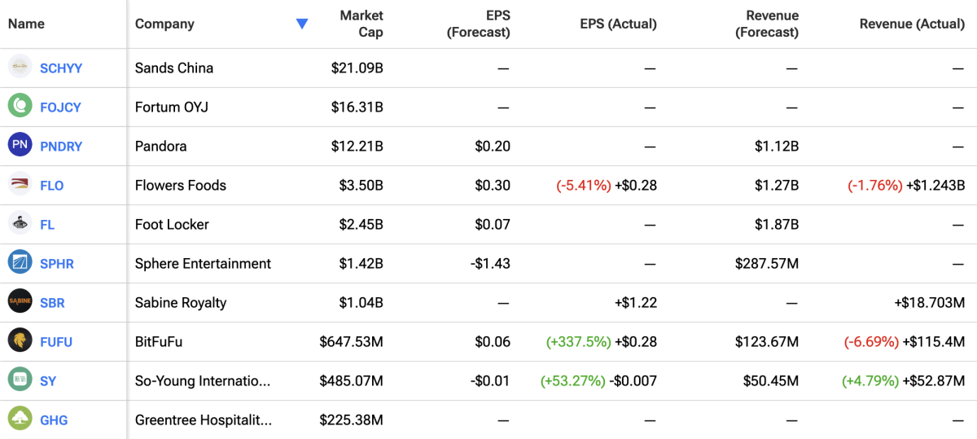Sort by Revenue (Actual) column header
The width and height of the screenshot is (977, 439).
912,24
